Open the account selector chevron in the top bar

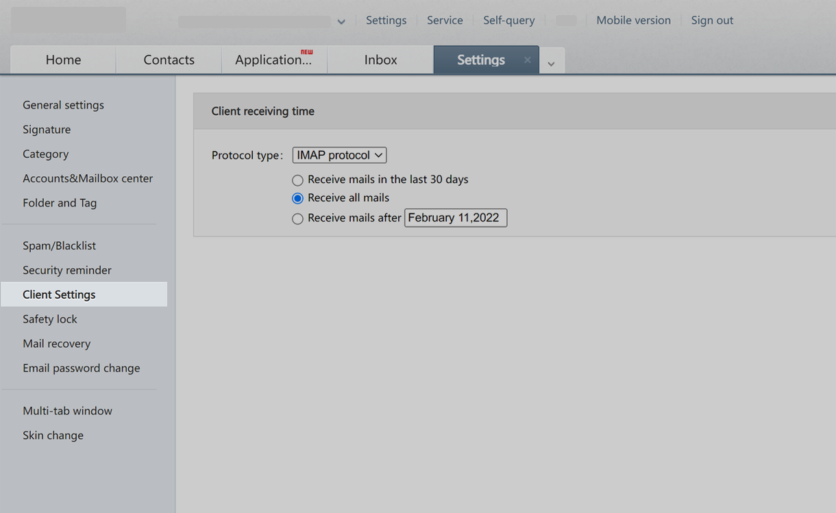click(341, 21)
